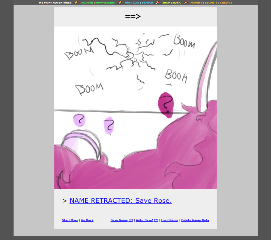Click Start Over link
The image size is (271, 240).
pyautogui.click(x=70, y=220)
